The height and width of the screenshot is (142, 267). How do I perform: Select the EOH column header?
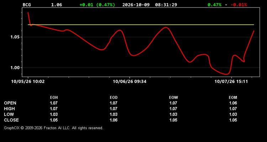click(54, 98)
